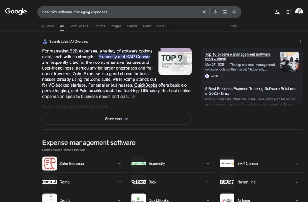This screenshot has width=308, height=202.
Task: Click the Airbase logo
Action: tap(227, 198)
